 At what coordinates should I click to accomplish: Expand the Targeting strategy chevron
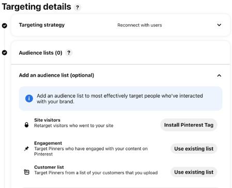219,25
